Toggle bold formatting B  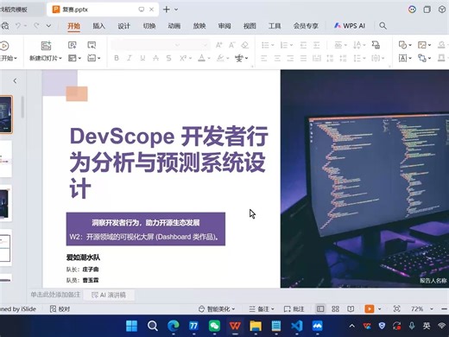[117, 58]
